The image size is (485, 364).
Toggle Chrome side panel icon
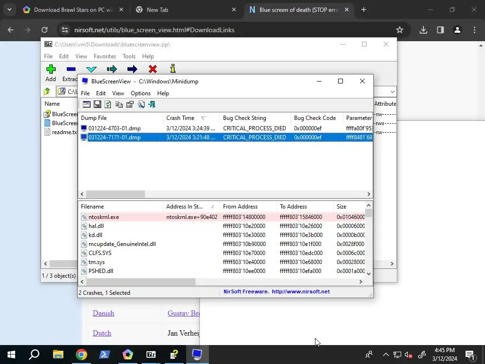(440, 30)
